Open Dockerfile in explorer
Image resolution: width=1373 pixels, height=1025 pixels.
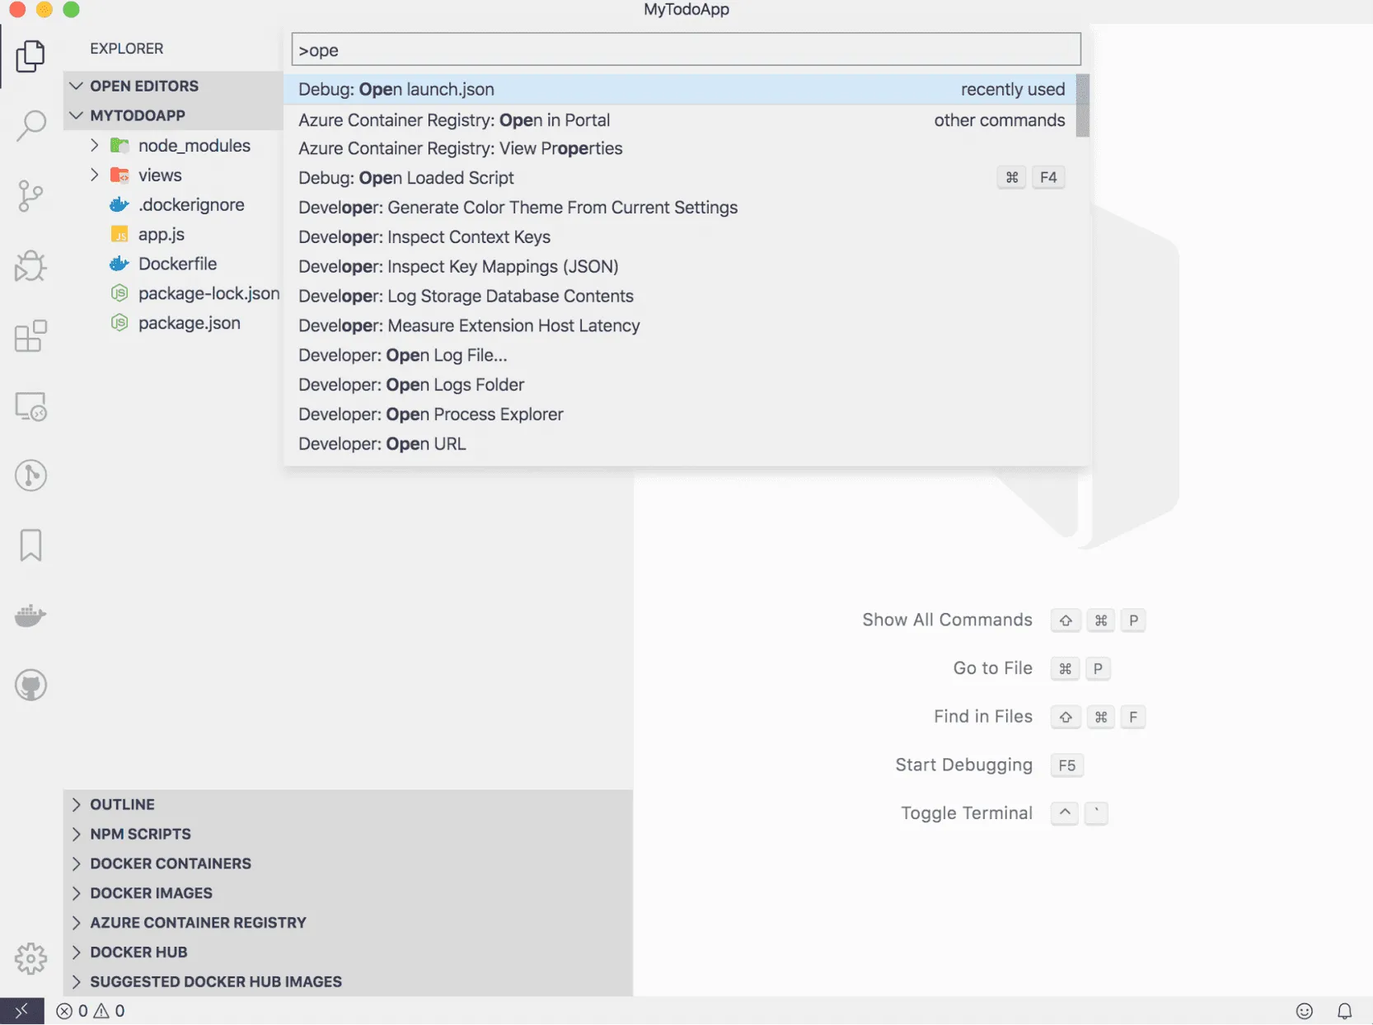177,264
